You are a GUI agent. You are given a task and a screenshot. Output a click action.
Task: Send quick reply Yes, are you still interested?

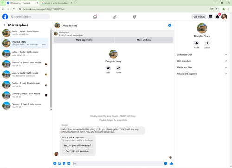[77, 145]
